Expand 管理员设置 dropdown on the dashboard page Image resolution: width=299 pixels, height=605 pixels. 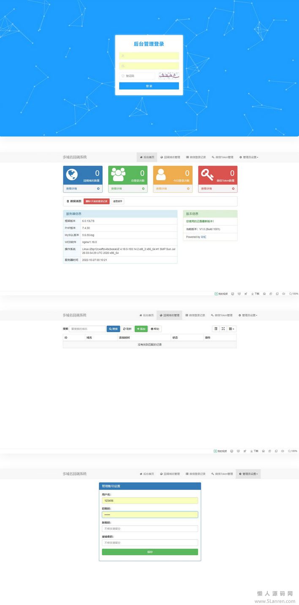click(249, 157)
